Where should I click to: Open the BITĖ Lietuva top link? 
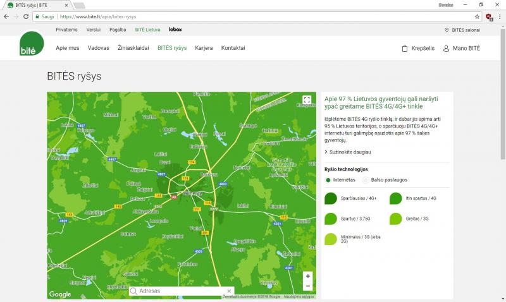[x=147, y=30]
